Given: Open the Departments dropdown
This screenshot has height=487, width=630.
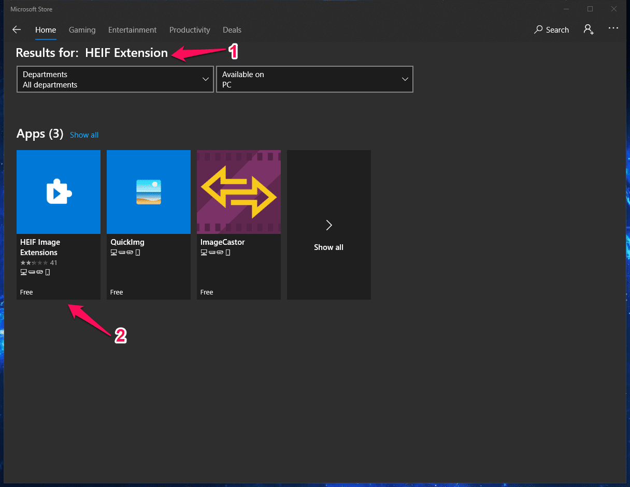Looking at the screenshot, I should click(115, 79).
